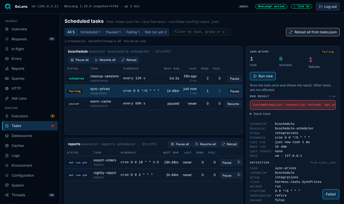Click the Datasources database icon
This screenshot has width=344, height=204.
tap(7, 136)
